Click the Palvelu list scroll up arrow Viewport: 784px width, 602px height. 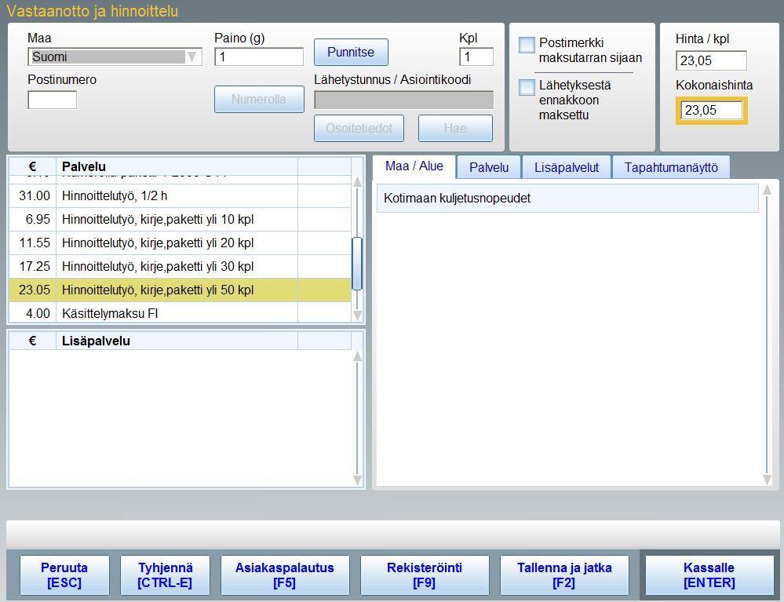coord(357,182)
